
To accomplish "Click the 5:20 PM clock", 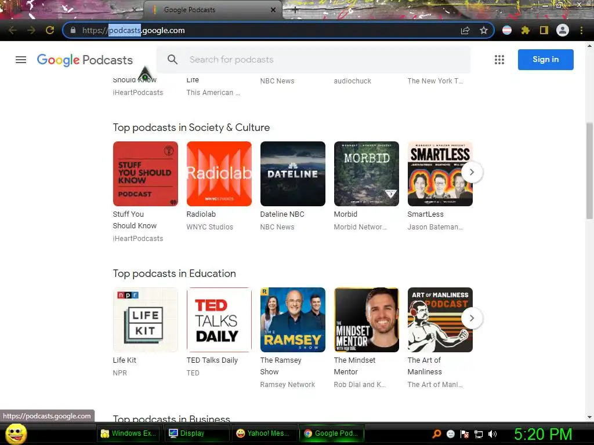I will (543, 434).
